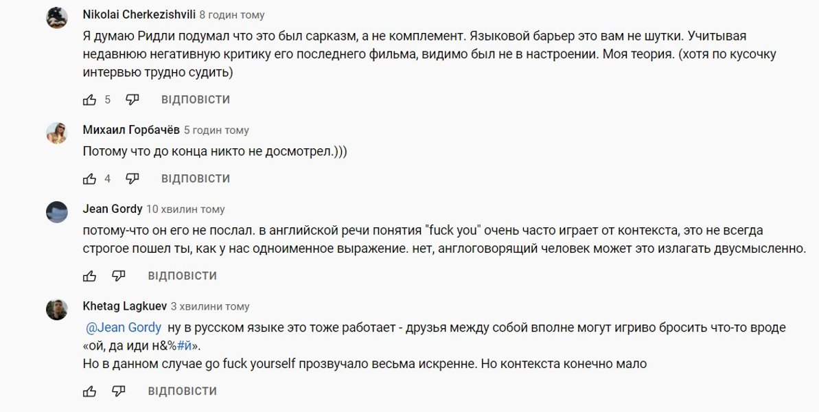This screenshot has height=412, width=819.
Task: Dislike Nikolai Cherkezishvili's comment
Action: [132, 100]
